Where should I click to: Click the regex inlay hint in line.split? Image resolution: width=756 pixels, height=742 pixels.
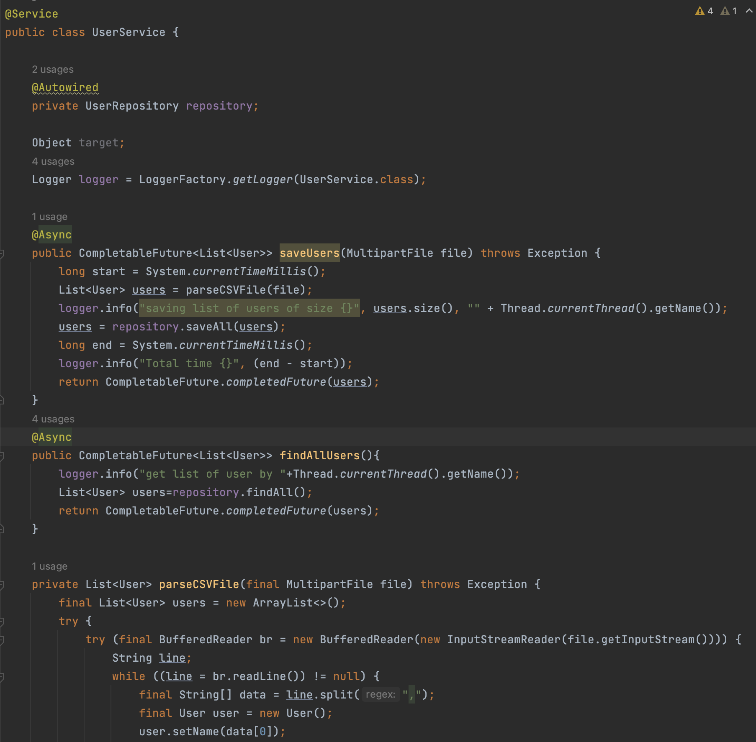pyautogui.click(x=380, y=694)
